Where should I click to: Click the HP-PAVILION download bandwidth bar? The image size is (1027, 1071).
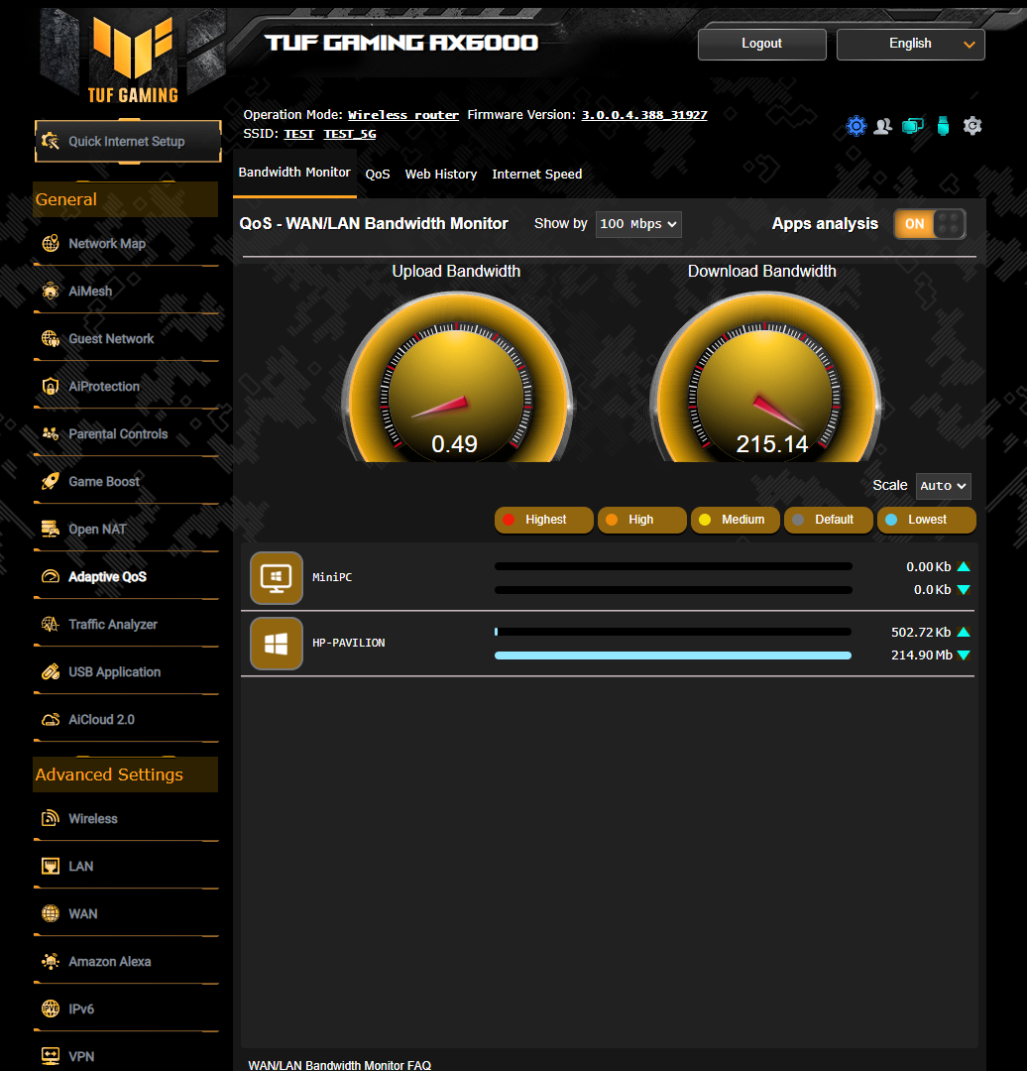tap(672, 655)
